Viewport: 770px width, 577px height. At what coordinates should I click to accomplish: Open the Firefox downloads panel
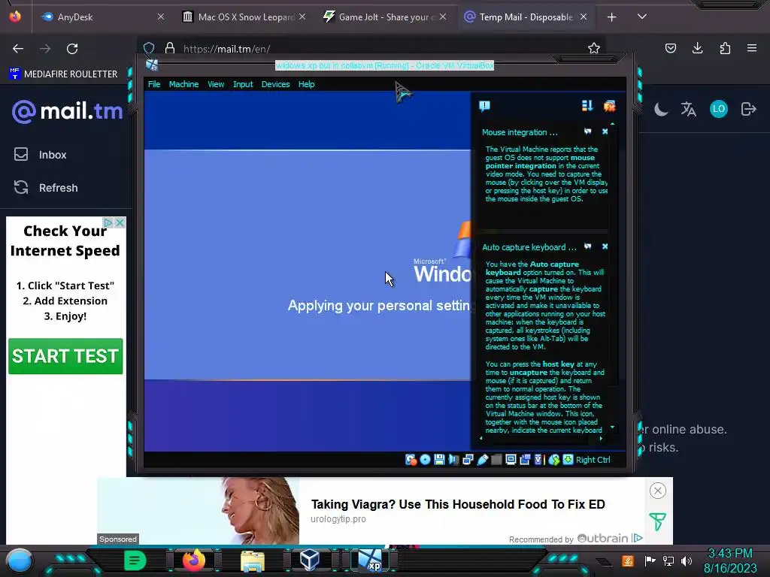click(697, 48)
